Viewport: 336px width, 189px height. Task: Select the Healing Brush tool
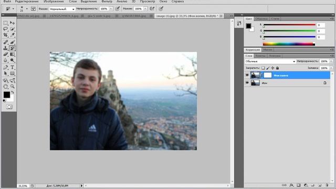pyautogui.click(x=6, y=42)
